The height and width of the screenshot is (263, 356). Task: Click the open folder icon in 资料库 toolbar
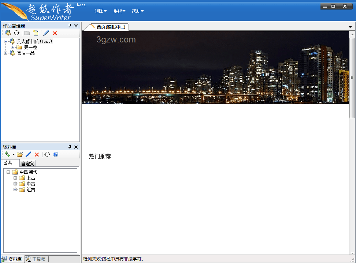(x=20, y=154)
